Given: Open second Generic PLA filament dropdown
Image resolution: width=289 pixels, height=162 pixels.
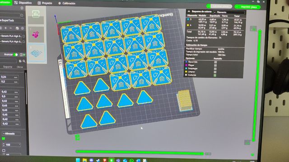Looking at the screenshot, I should 11,41.
